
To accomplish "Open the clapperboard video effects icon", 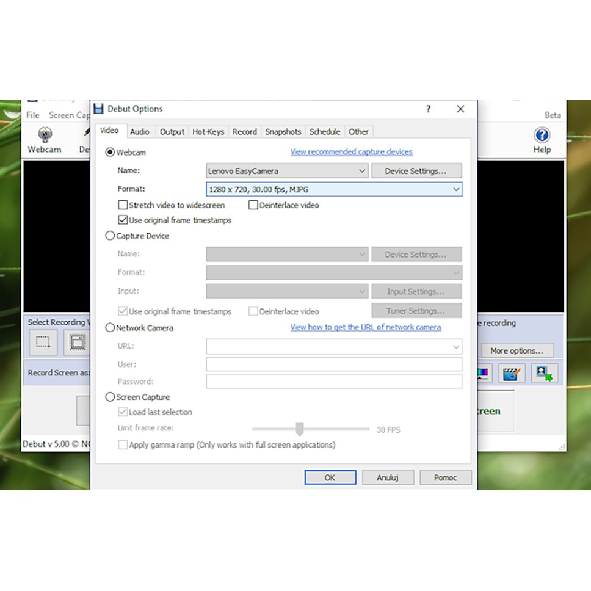I will pos(512,373).
